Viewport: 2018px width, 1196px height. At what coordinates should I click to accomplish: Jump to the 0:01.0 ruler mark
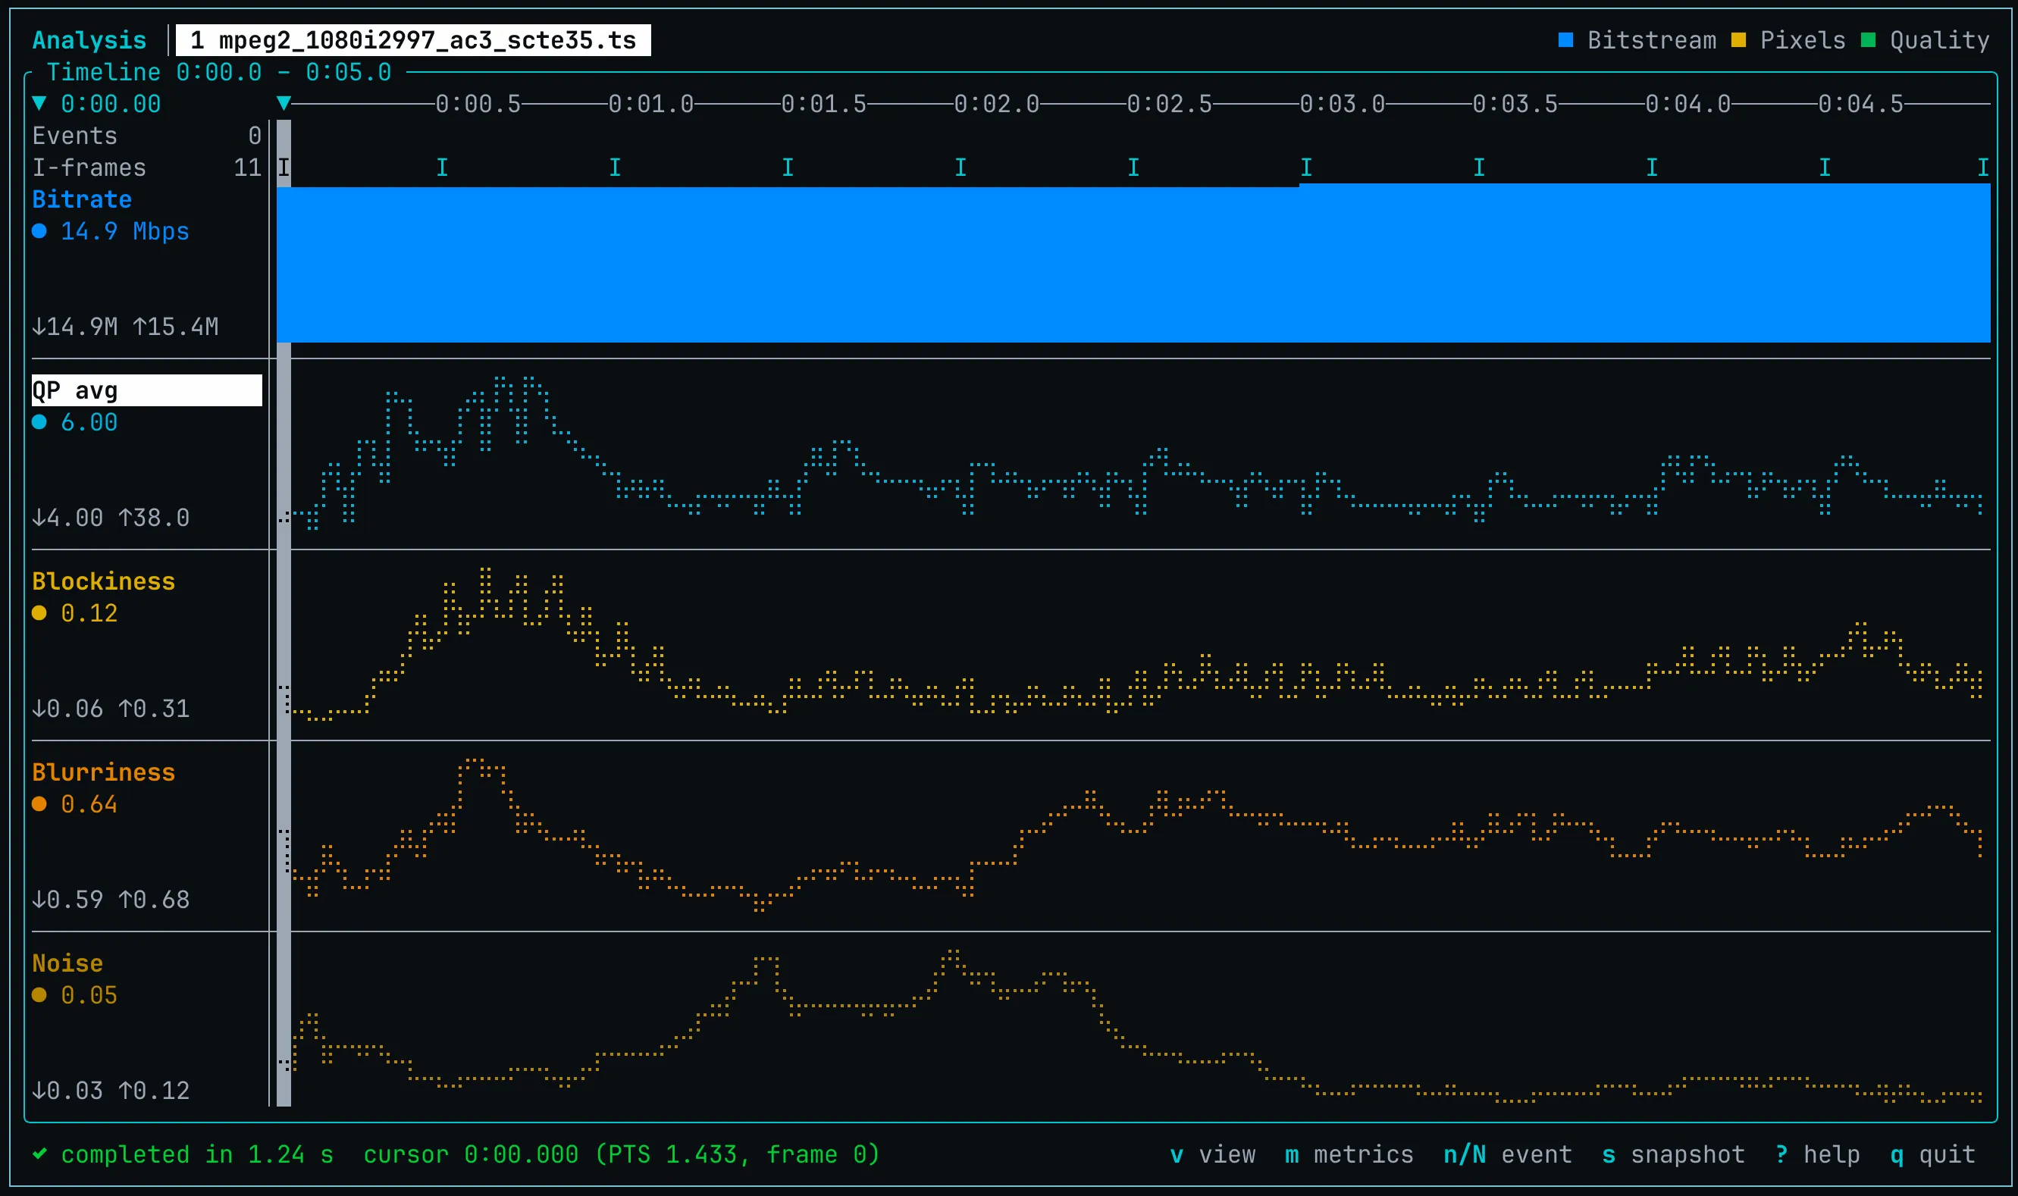tap(651, 104)
